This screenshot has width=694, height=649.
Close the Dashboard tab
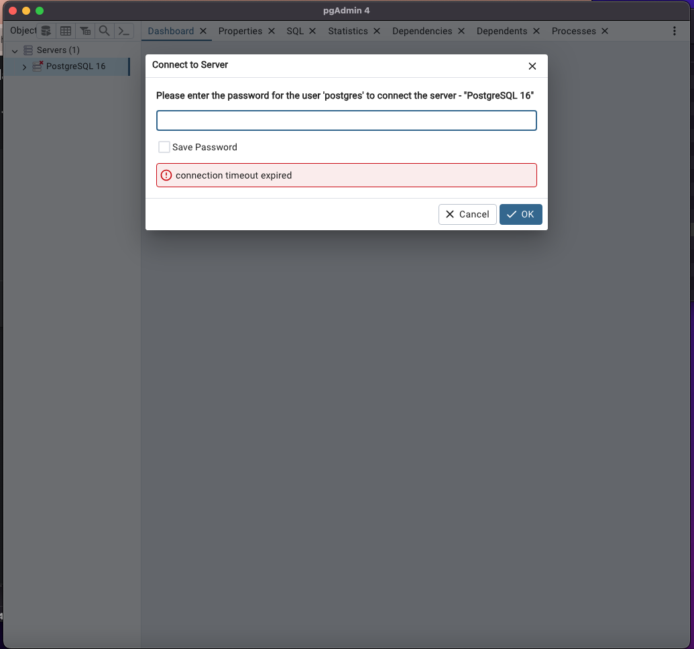203,30
